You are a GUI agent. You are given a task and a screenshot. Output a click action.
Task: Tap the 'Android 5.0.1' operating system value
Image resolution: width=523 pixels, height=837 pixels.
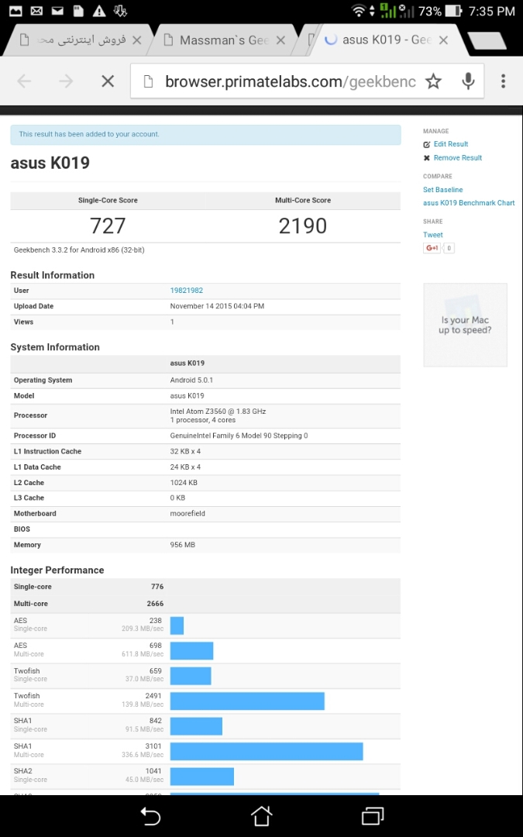point(192,380)
